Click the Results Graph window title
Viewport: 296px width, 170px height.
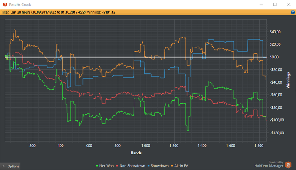pos(20,5)
